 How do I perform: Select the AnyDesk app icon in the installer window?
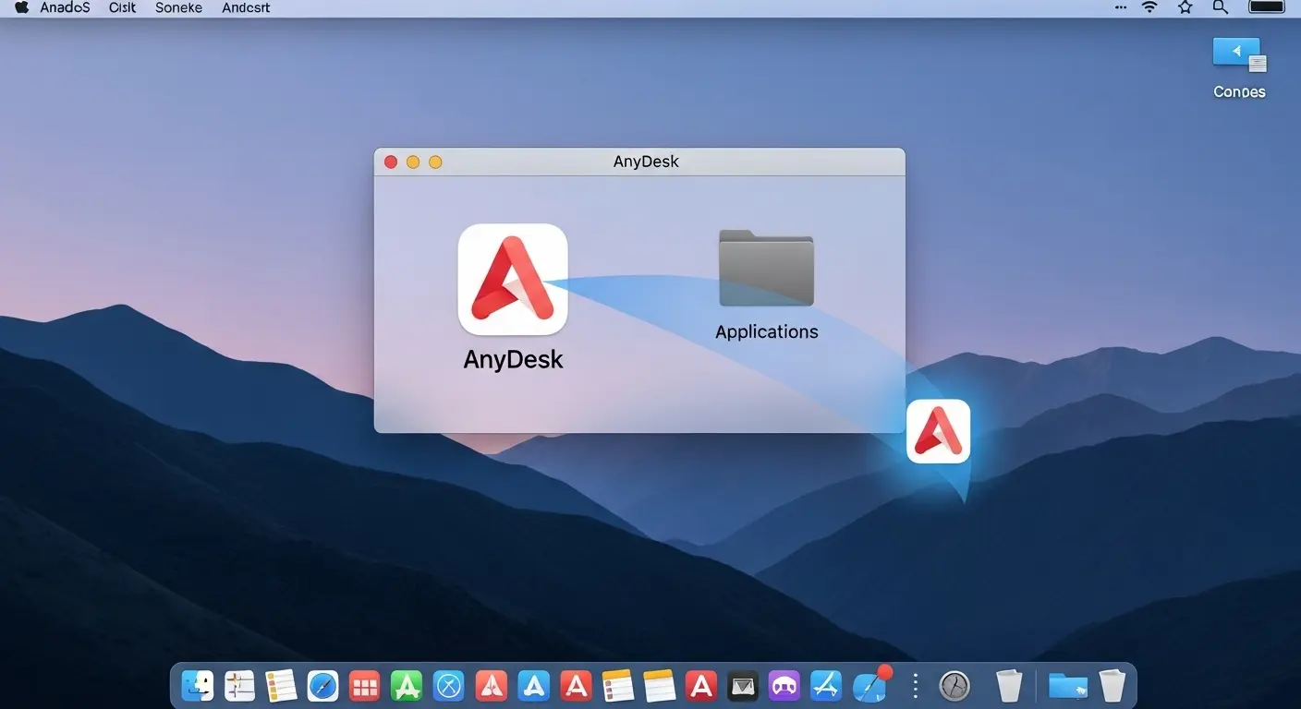(513, 279)
